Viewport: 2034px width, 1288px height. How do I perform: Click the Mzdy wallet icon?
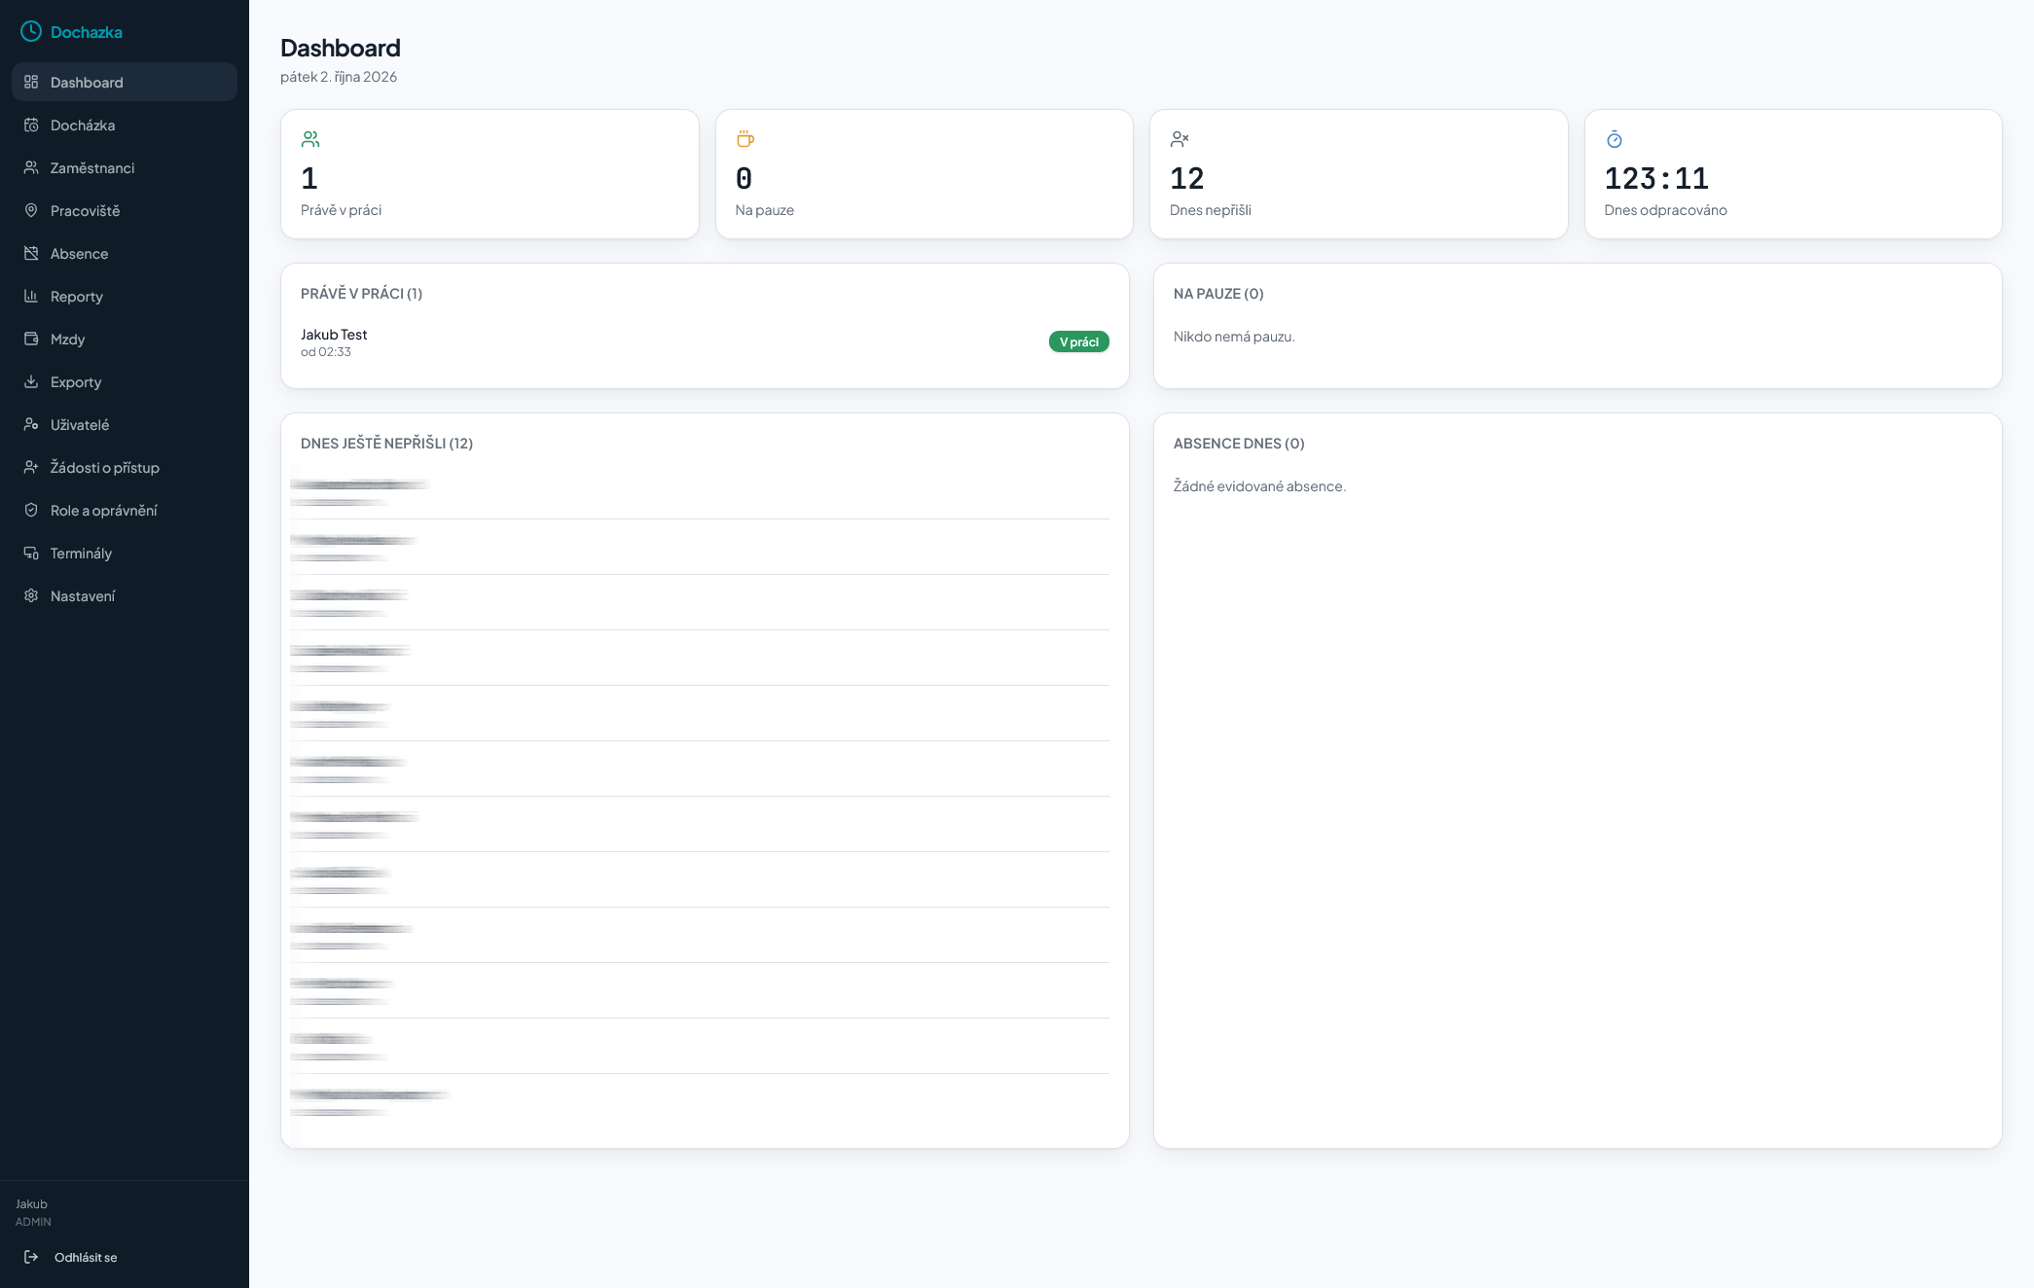point(31,340)
